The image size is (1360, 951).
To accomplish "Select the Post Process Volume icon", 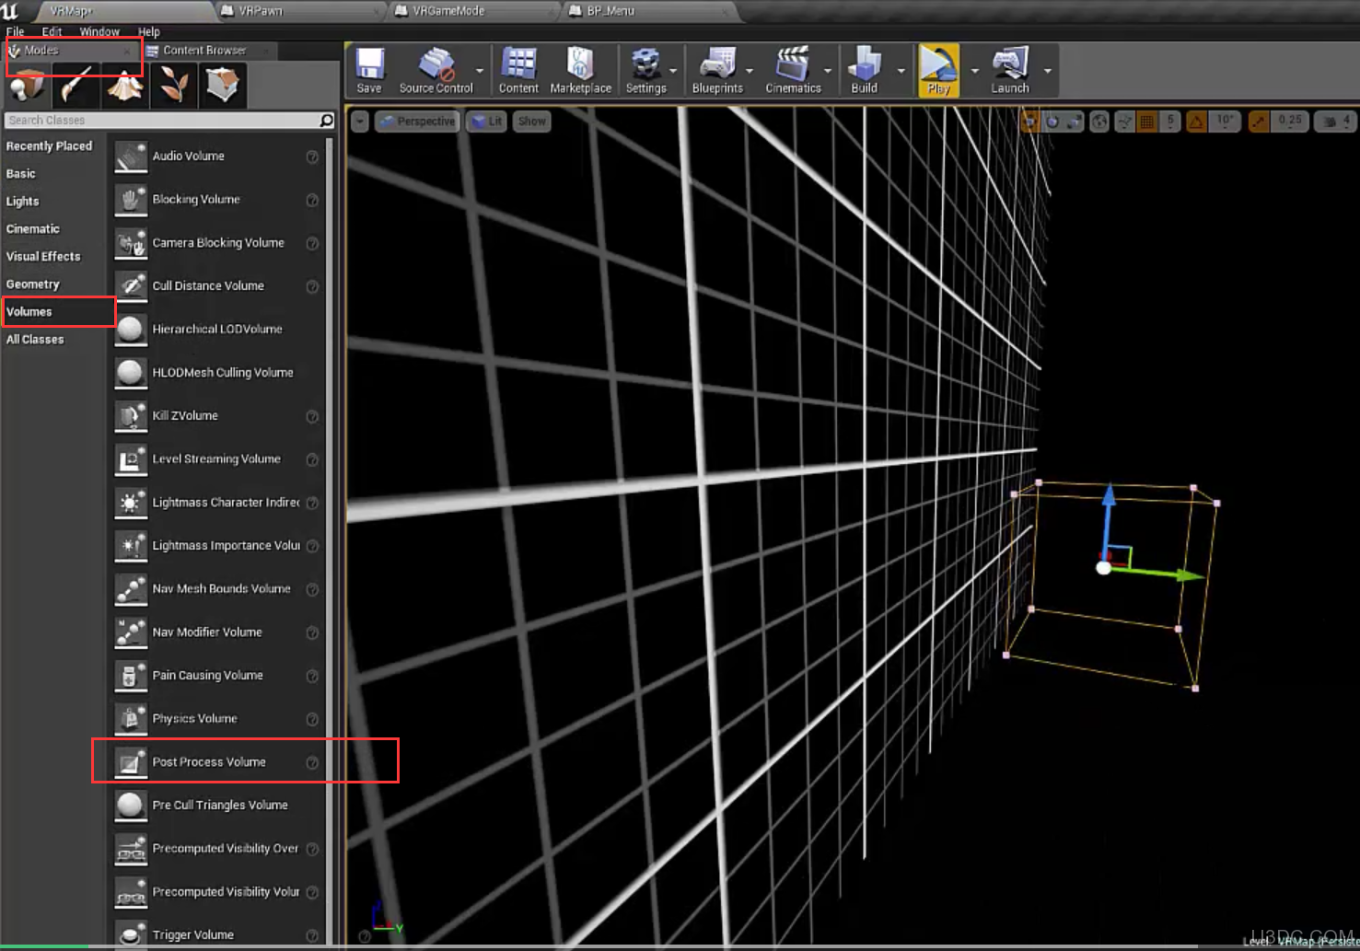I will [x=131, y=762].
